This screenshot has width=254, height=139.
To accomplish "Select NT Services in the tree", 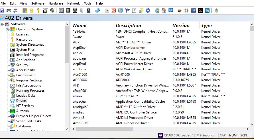I will pyautogui.click(x=25, y=106).
